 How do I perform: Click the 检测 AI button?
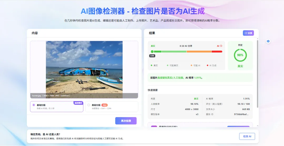pos(247,136)
